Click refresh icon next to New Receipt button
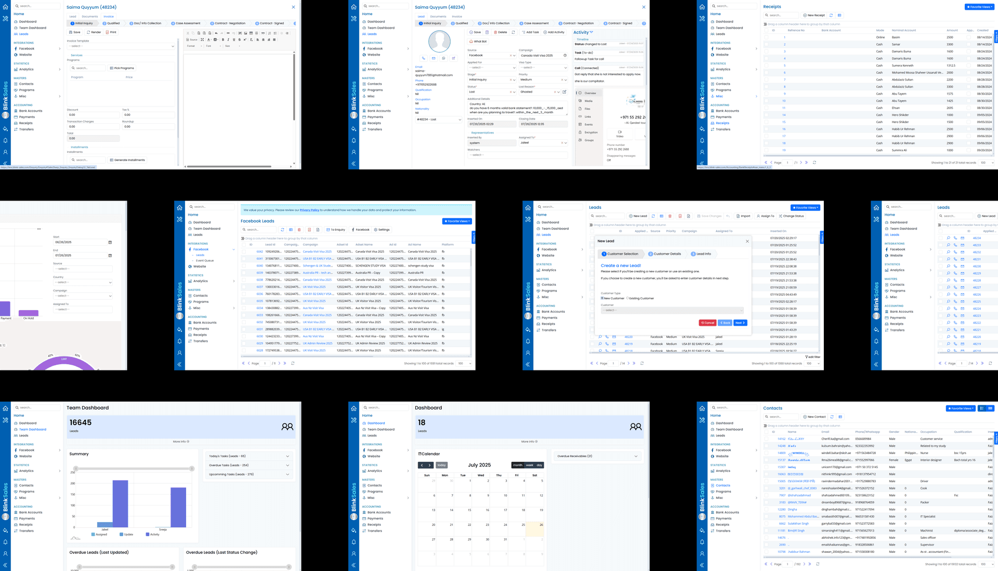This screenshot has height=571, width=998. coord(831,15)
